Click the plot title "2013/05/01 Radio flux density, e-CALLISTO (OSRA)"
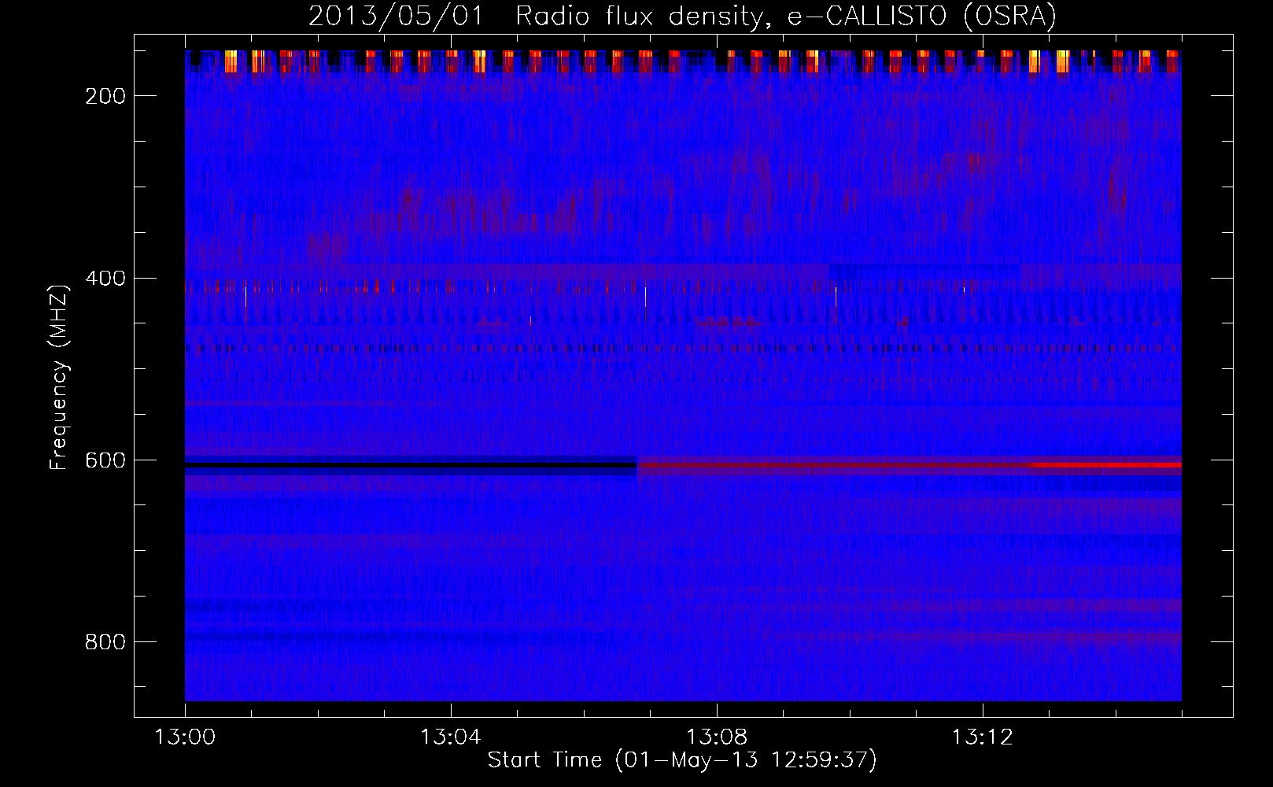This screenshot has width=1273, height=787. (x=682, y=16)
